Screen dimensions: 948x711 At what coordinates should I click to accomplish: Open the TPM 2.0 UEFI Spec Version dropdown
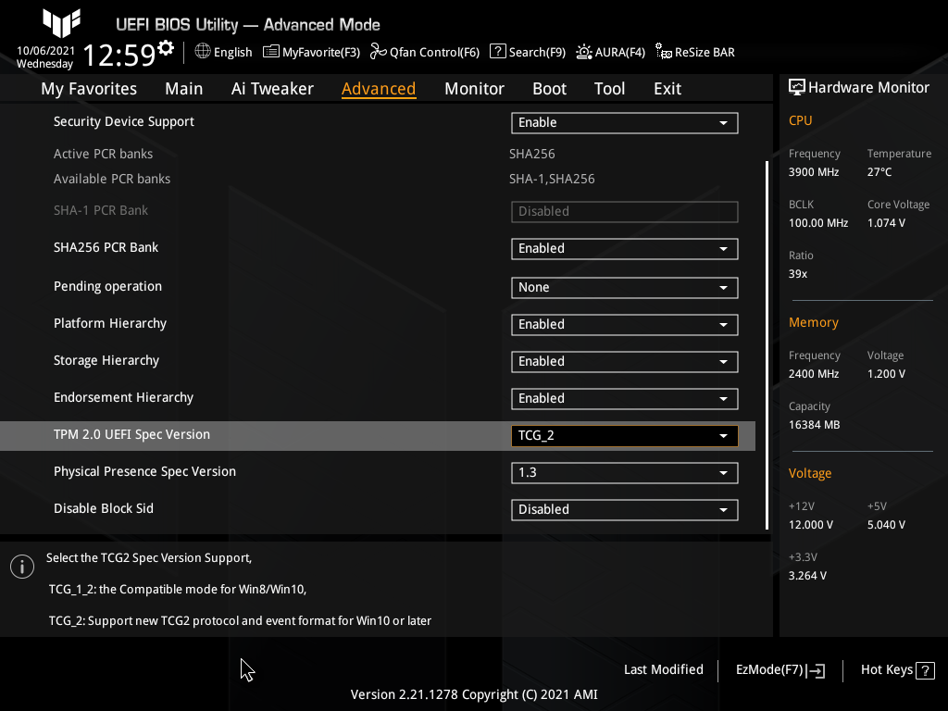(x=624, y=435)
